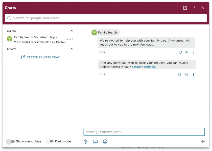This screenshot has height=151, width=212.
Task: Enable Dark mode toggle
Action: (x=50, y=141)
